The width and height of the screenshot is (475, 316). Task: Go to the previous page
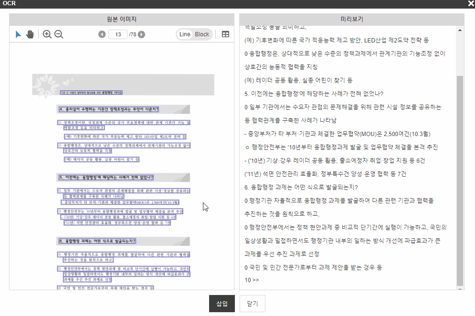point(102,34)
